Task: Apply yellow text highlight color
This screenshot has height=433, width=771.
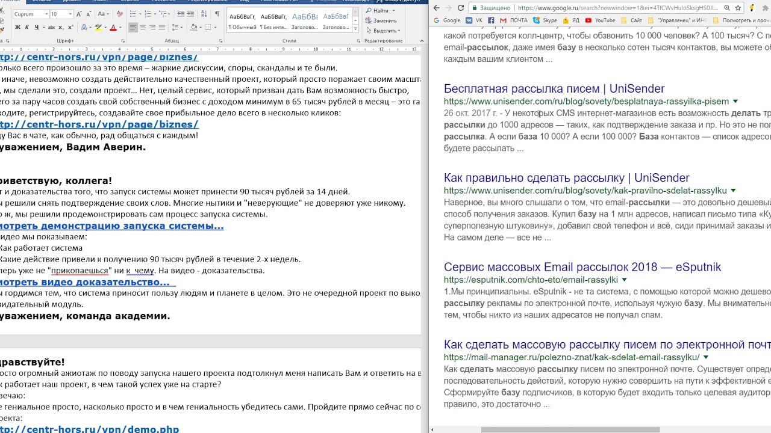Action: click(x=98, y=27)
